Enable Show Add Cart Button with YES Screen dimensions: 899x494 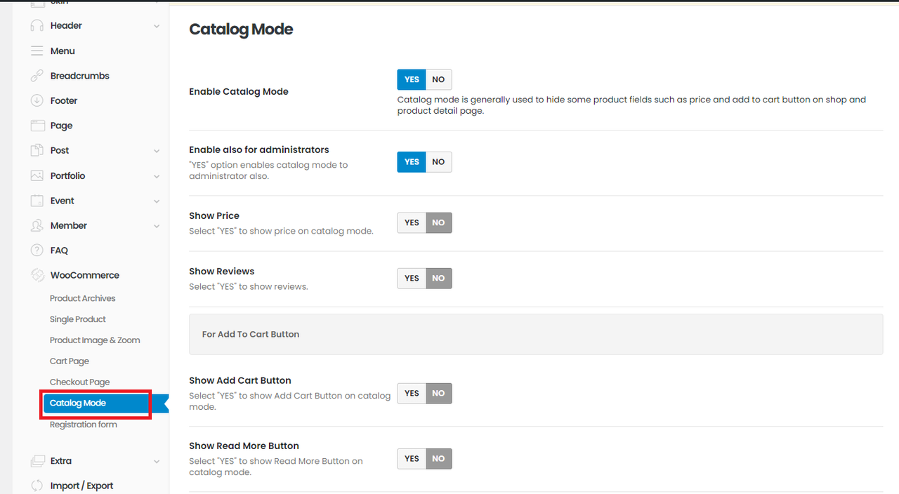pos(412,394)
